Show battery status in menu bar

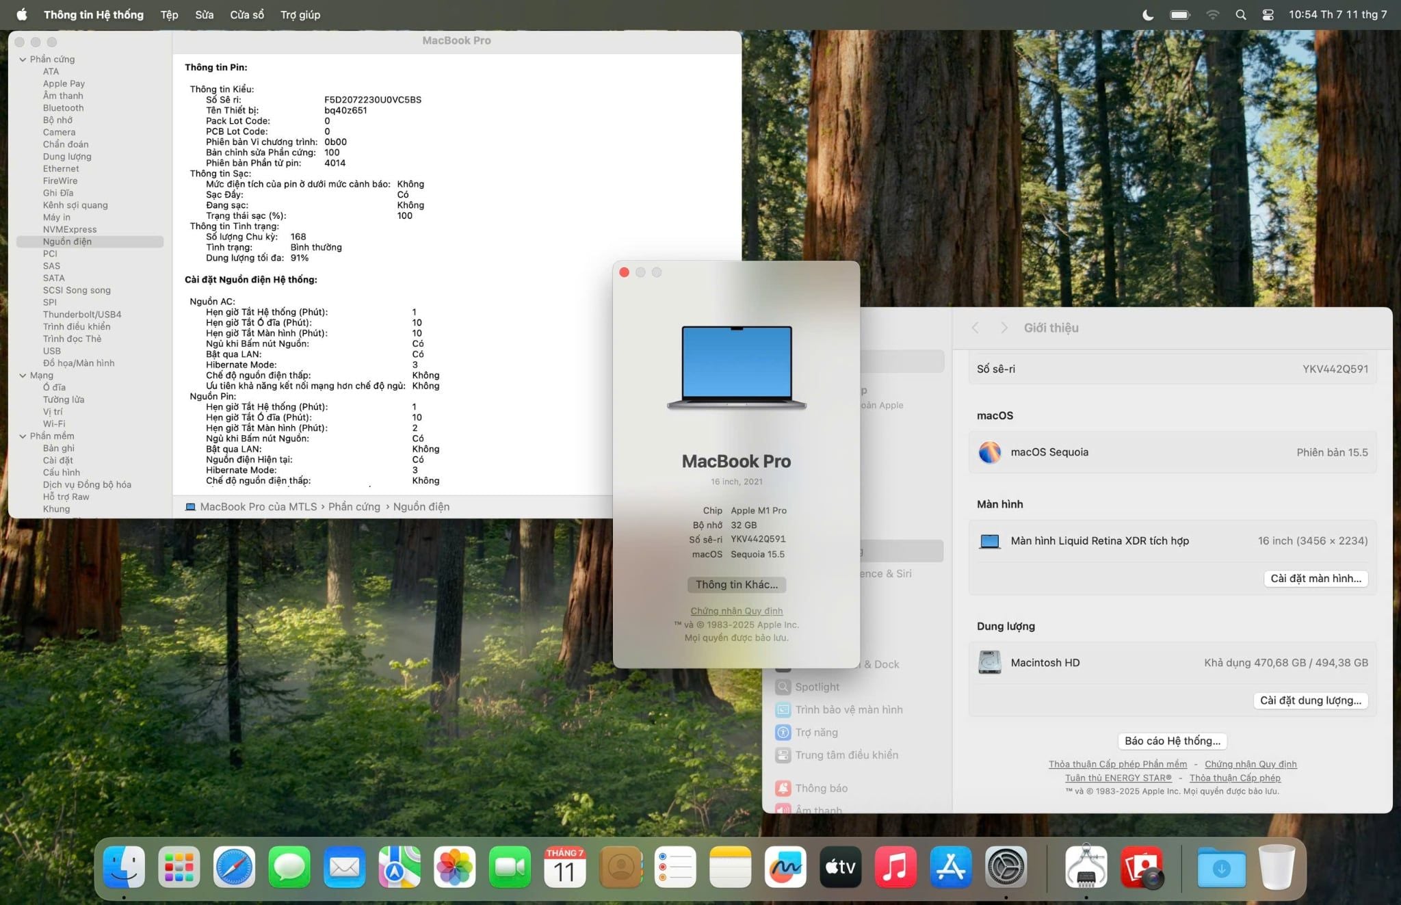1180,14
